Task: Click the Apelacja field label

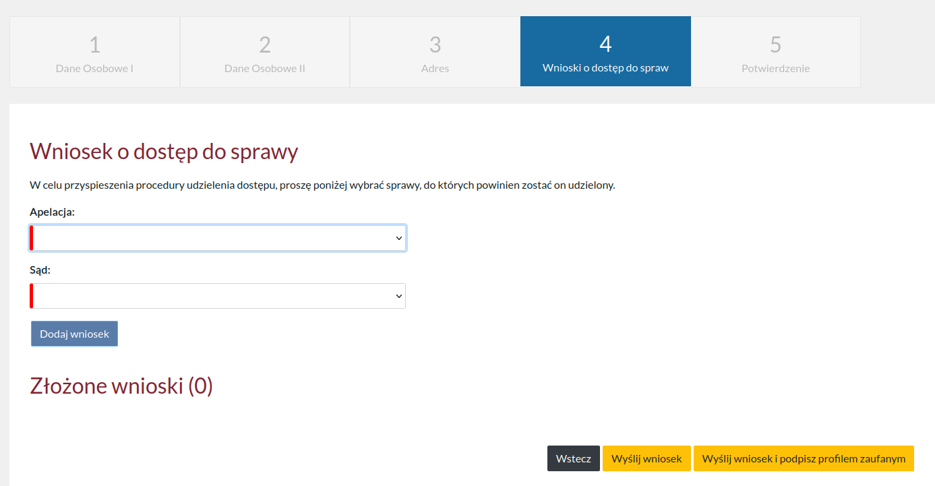Action: (52, 212)
